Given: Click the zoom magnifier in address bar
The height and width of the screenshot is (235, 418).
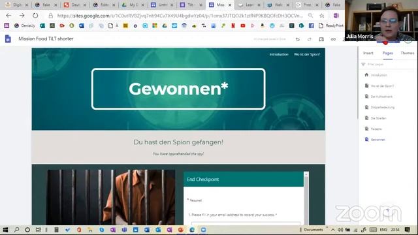Looking at the screenshot, I should pyautogui.click(x=311, y=16).
